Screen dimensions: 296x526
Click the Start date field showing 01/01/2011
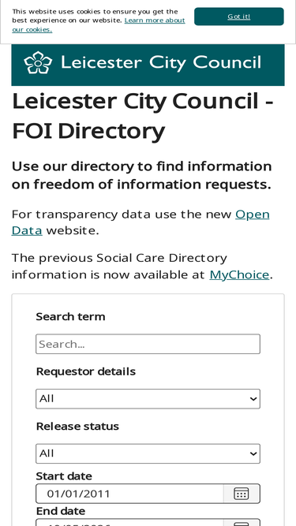129,494
